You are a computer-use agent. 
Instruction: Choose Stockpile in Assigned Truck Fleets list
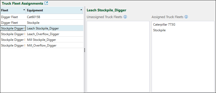(x=159, y=30)
